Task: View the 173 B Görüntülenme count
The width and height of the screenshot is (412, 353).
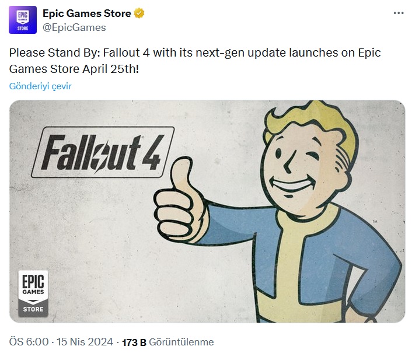Action: tap(168, 342)
